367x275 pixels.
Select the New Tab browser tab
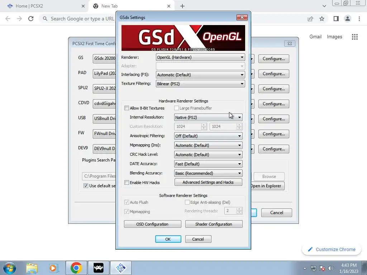coord(131,6)
